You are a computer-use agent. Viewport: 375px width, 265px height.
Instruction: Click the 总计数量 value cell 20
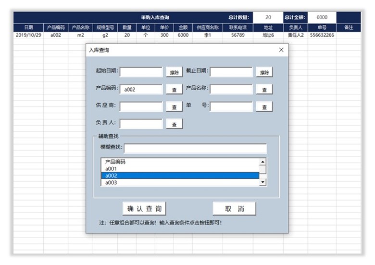pyautogui.click(x=268, y=17)
